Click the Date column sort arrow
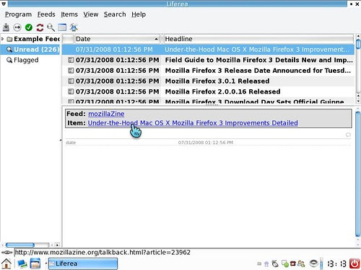 pyautogui.click(x=156, y=39)
